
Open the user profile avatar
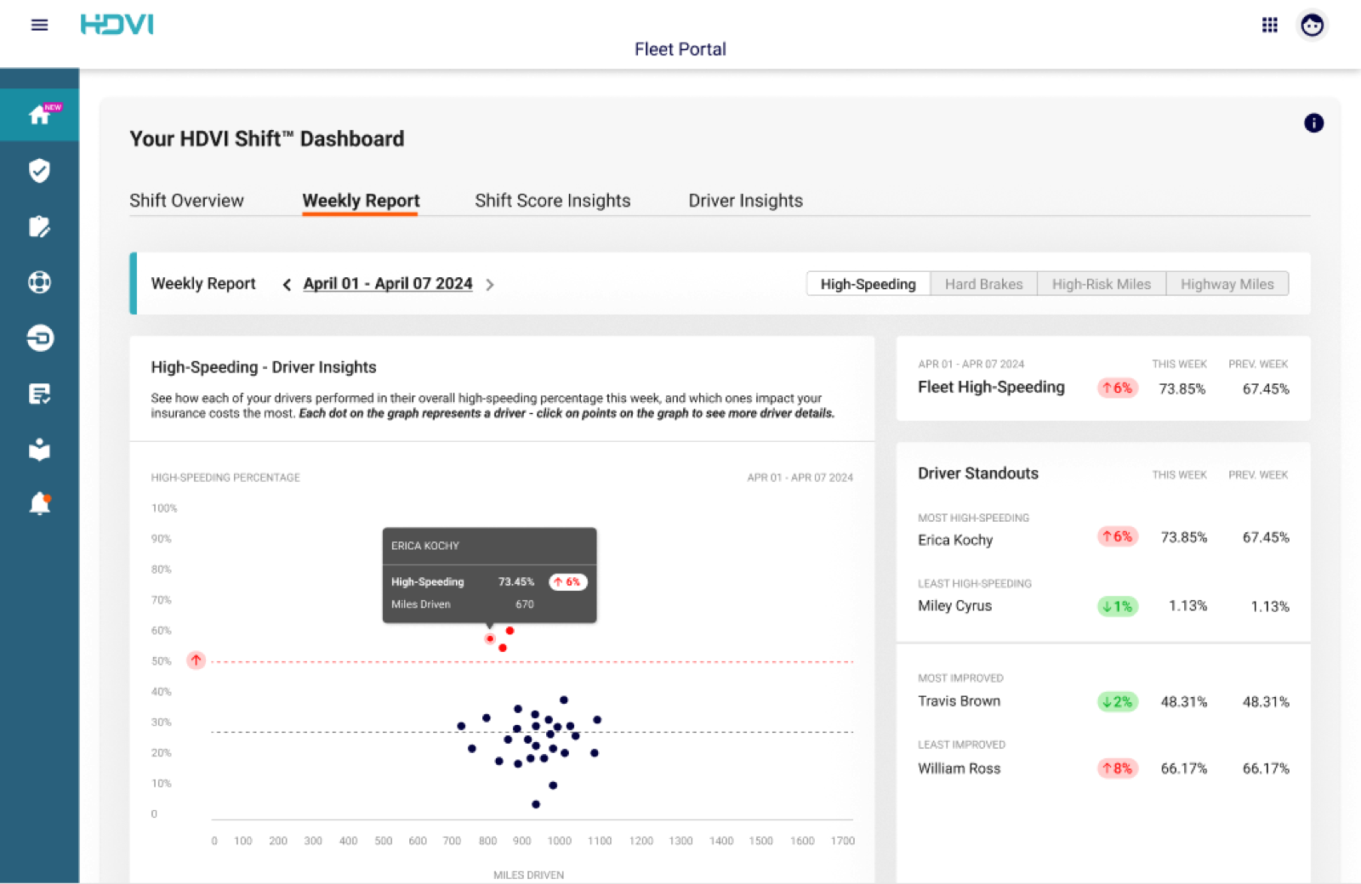pos(1312,25)
